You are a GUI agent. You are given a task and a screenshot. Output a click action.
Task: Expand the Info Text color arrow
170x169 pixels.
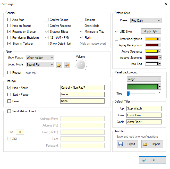[160, 64]
